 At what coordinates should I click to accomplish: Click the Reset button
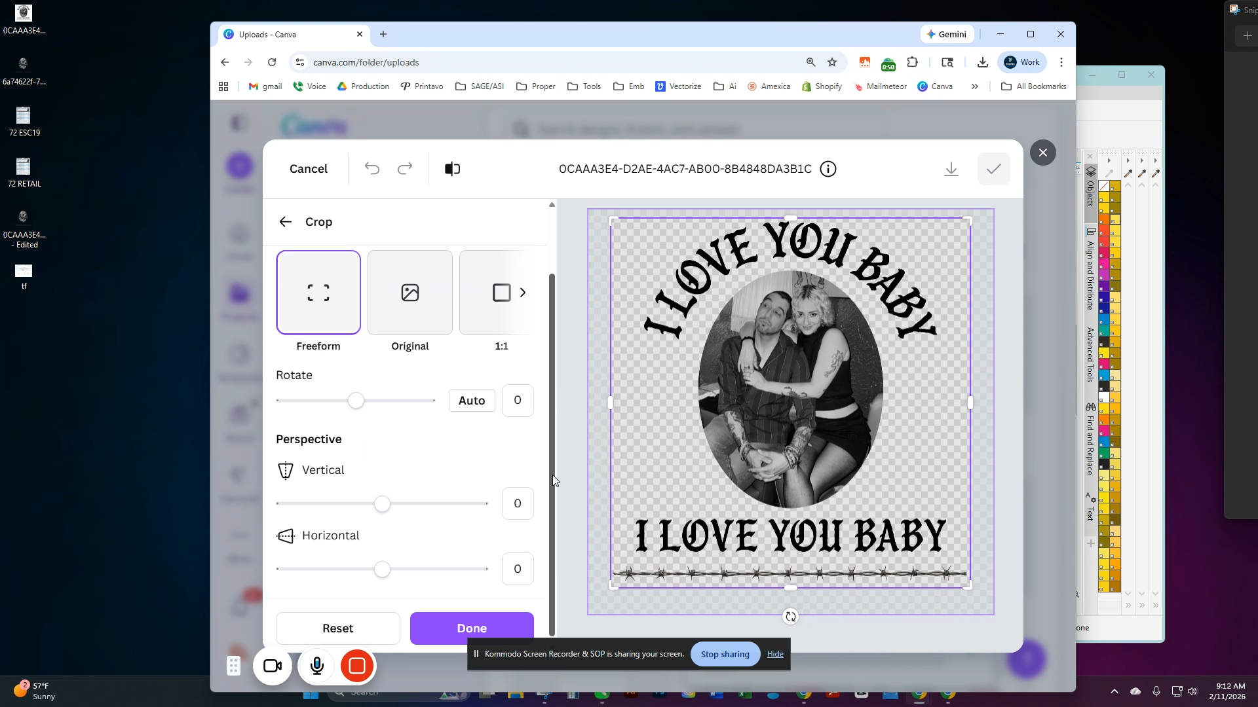click(338, 628)
